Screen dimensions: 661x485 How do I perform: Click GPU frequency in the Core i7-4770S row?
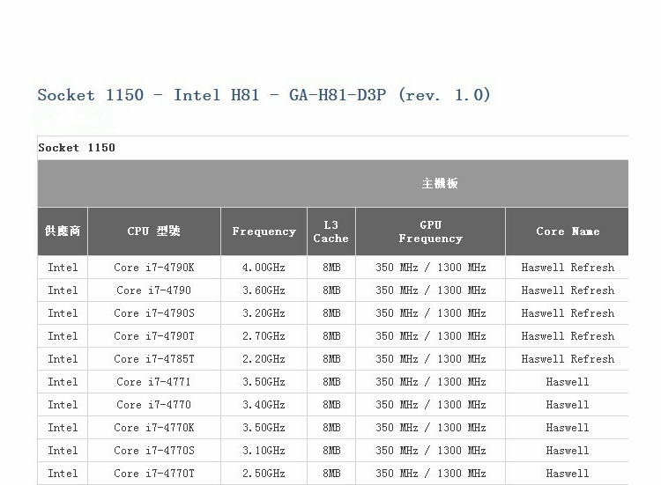coord(430,451)
